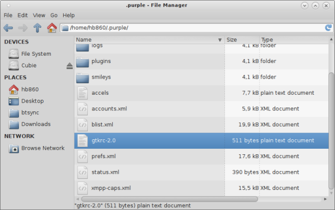Open the Go menu

(54, 16)
